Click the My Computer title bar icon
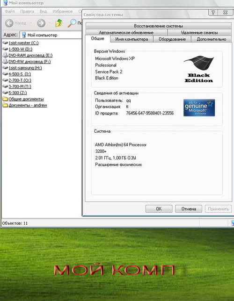This screenshot has width=234, height=301. (x=6, y=3)
